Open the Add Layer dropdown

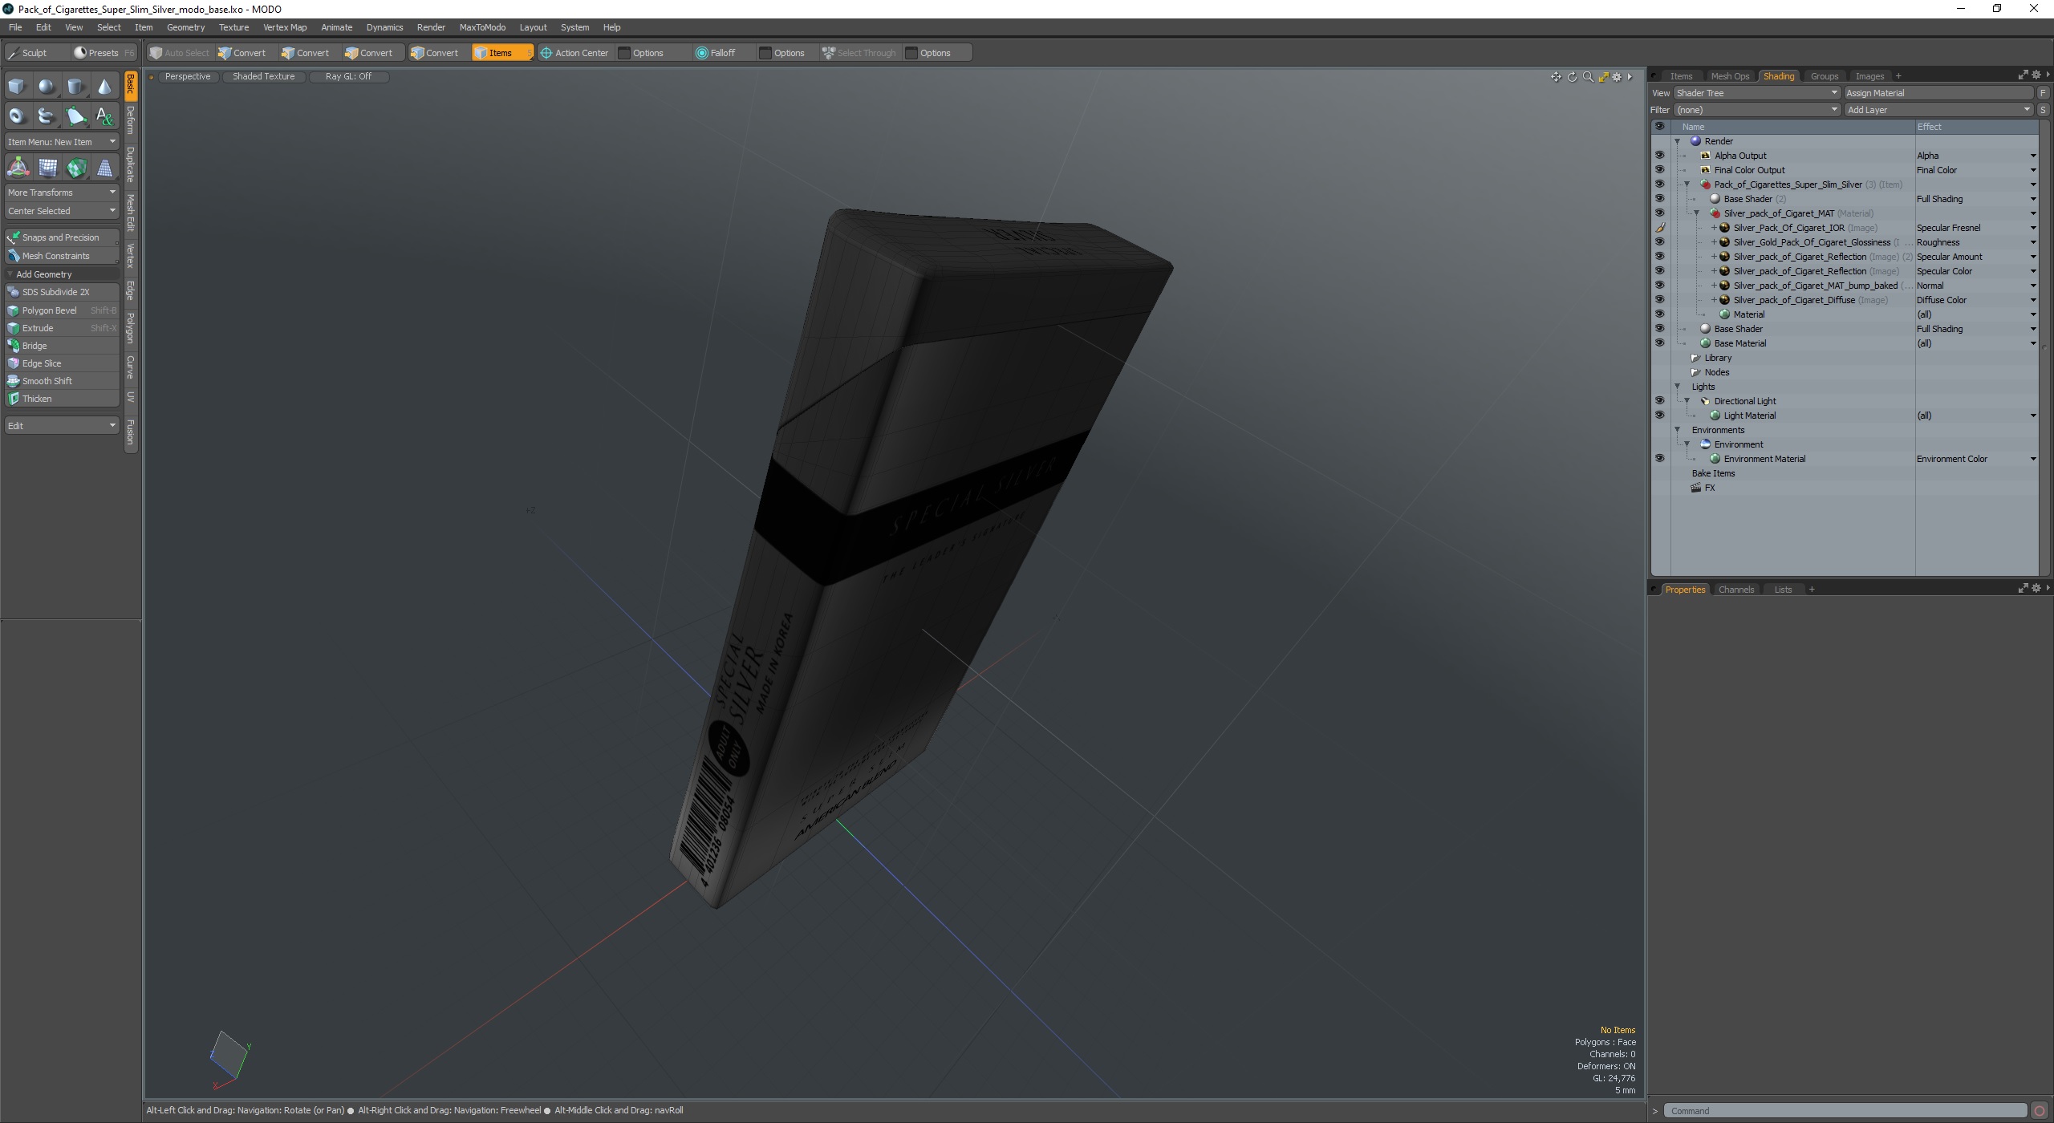point(1938,110)
